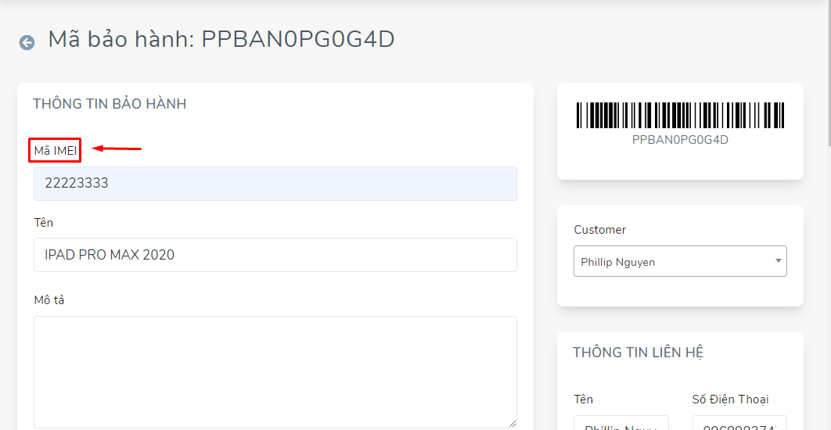Click the Mô tả label
The height and width of the screenshot is (430, 831).
(49, 300)
